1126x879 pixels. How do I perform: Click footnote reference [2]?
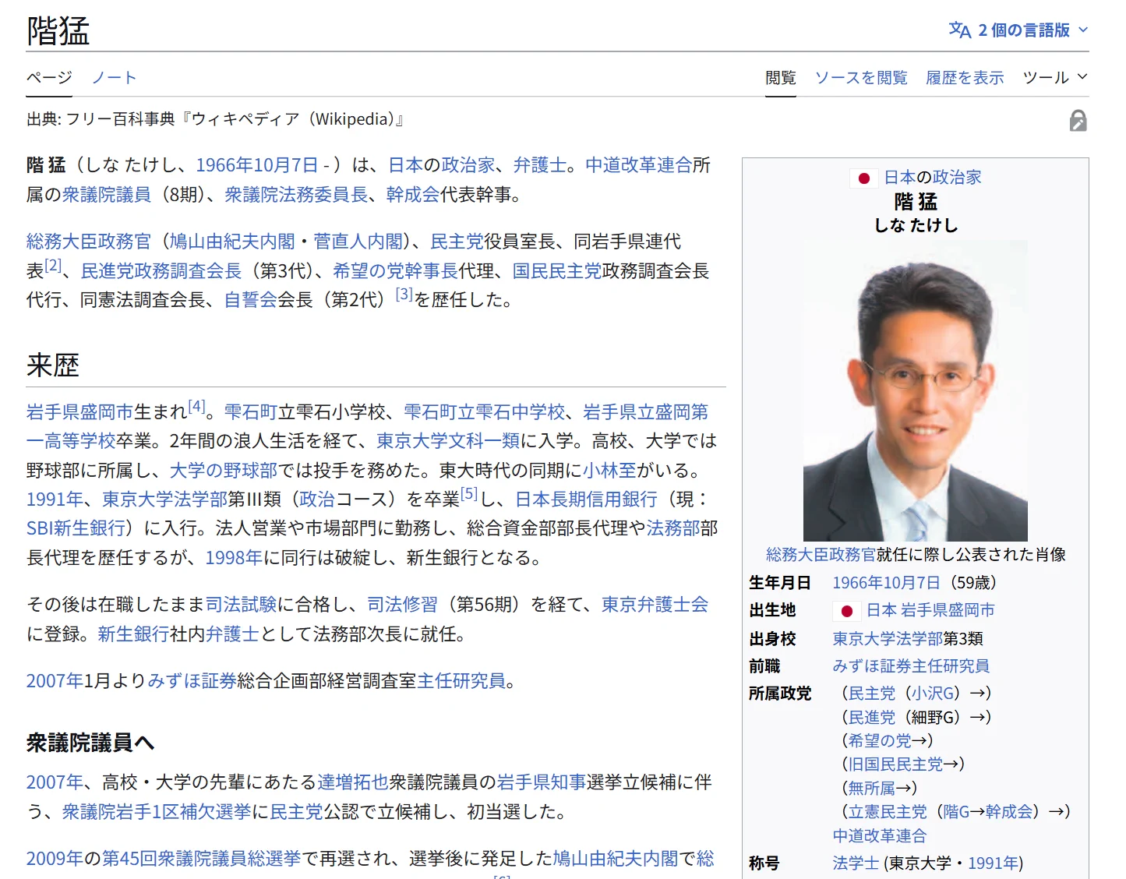53,265
